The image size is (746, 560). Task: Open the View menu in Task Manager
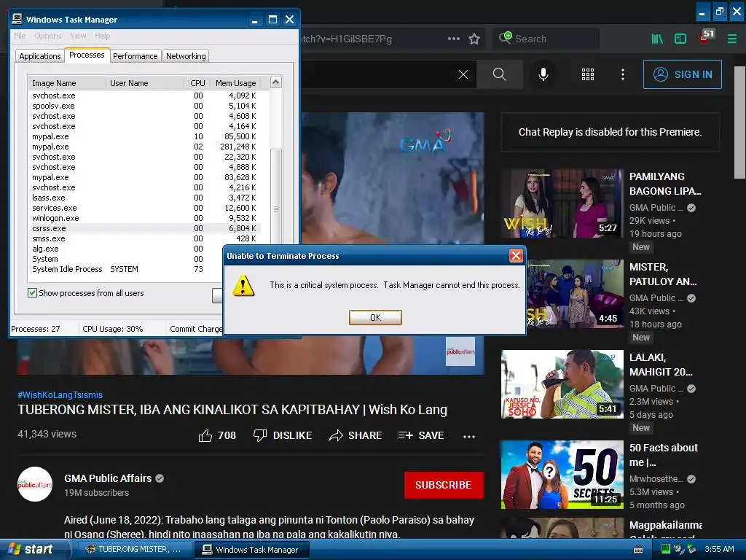(x=78, y=36)
